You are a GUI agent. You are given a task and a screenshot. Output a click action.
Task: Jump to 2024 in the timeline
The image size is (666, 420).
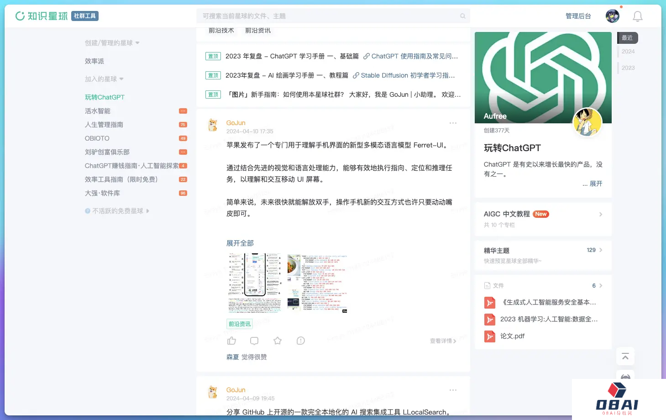click(x=628, y=52)
